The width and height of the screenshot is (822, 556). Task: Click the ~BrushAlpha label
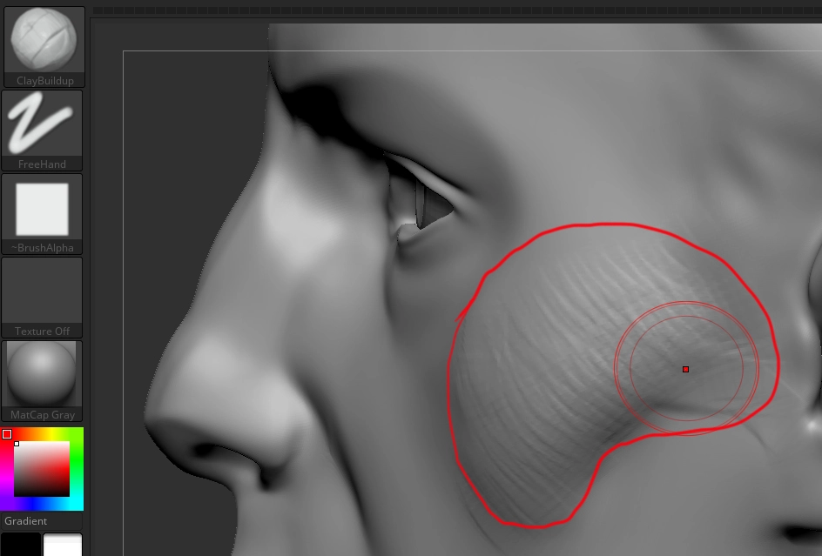pyautogui.click(x=43, y=247)
